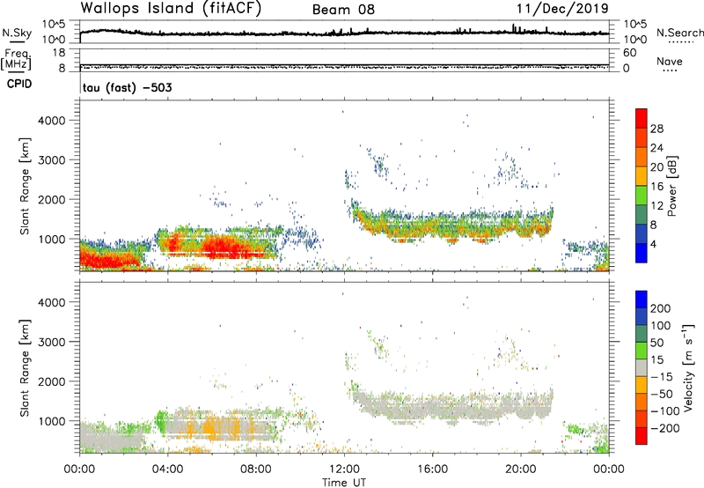Click the "Nave" legend label
Viewport: 704px width, 488px height.
click(670, 61)
